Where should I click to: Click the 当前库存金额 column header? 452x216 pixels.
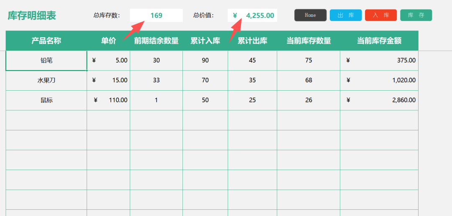coord(379,41)
